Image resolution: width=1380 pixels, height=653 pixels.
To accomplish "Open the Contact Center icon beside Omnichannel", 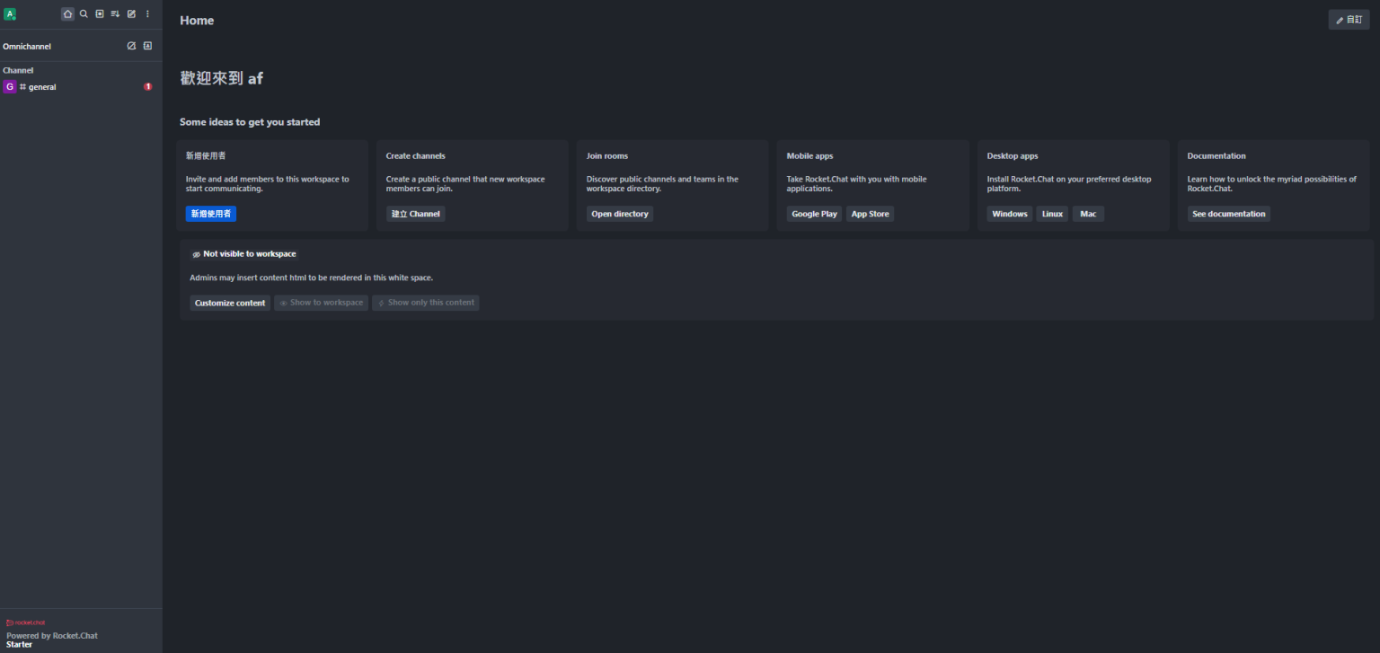I will point(147,46).
